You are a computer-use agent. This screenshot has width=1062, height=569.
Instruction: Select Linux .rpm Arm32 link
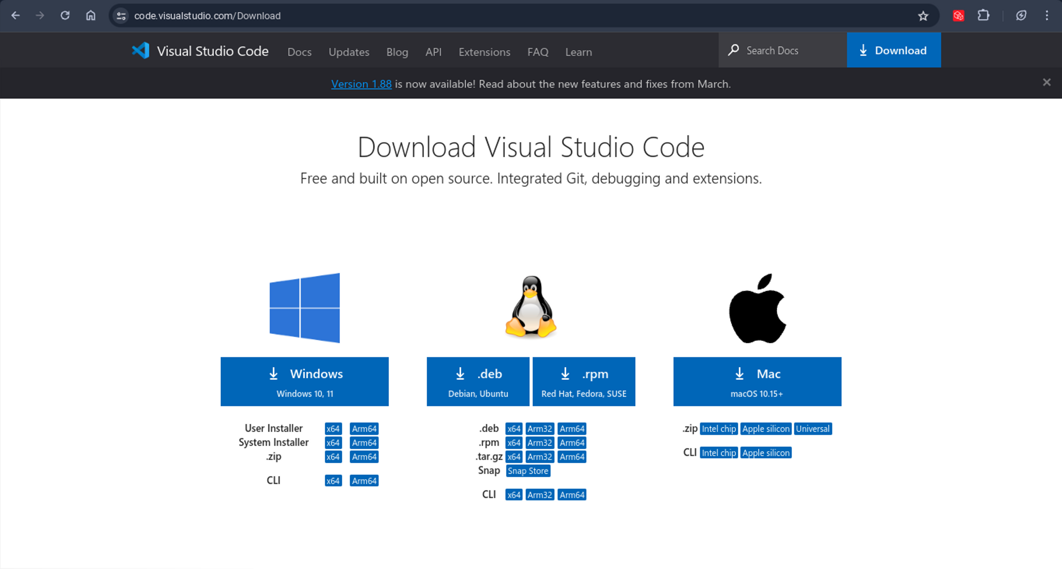(540, 443)
